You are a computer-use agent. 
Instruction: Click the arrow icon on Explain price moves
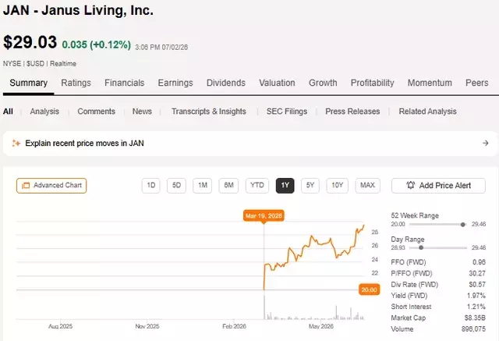point(485,144)
